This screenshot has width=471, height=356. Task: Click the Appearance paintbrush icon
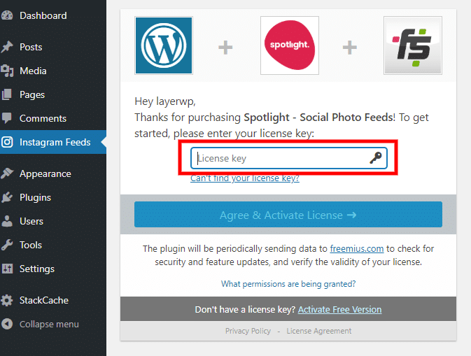point(6,173)
